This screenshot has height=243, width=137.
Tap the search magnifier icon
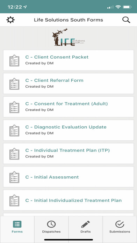pos(126,20)
